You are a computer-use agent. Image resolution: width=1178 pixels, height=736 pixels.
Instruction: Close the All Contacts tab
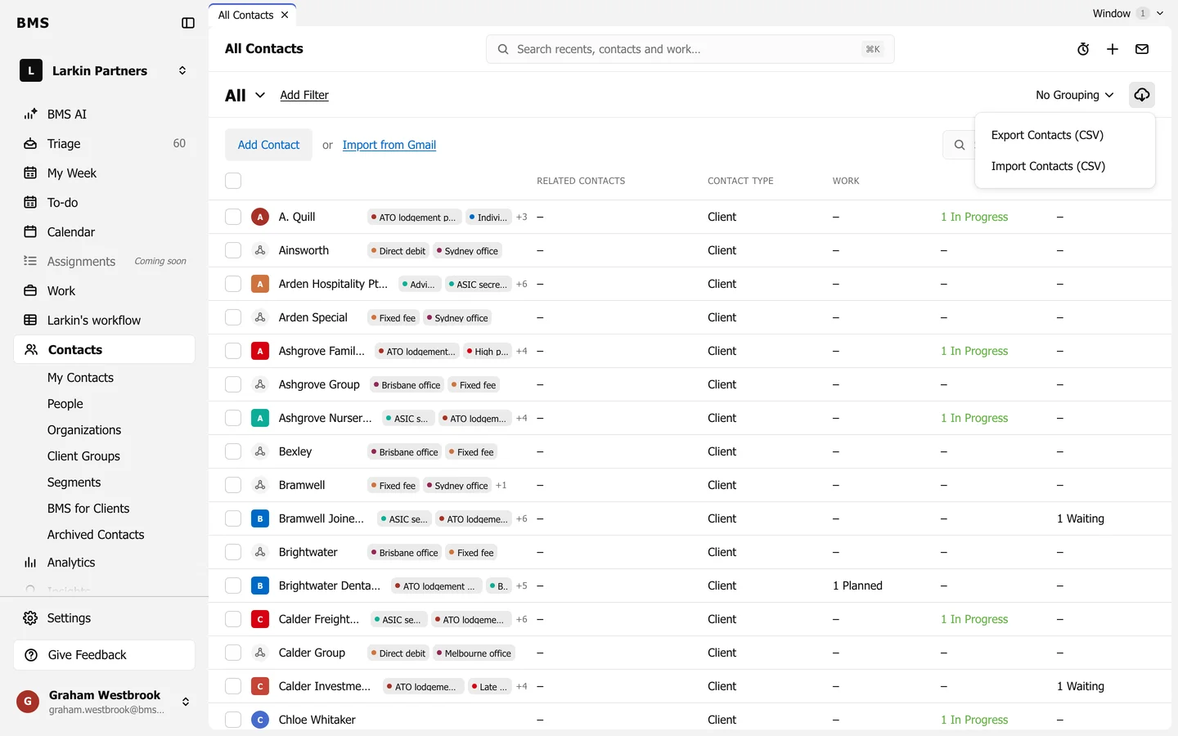click(x=285, y=15)
